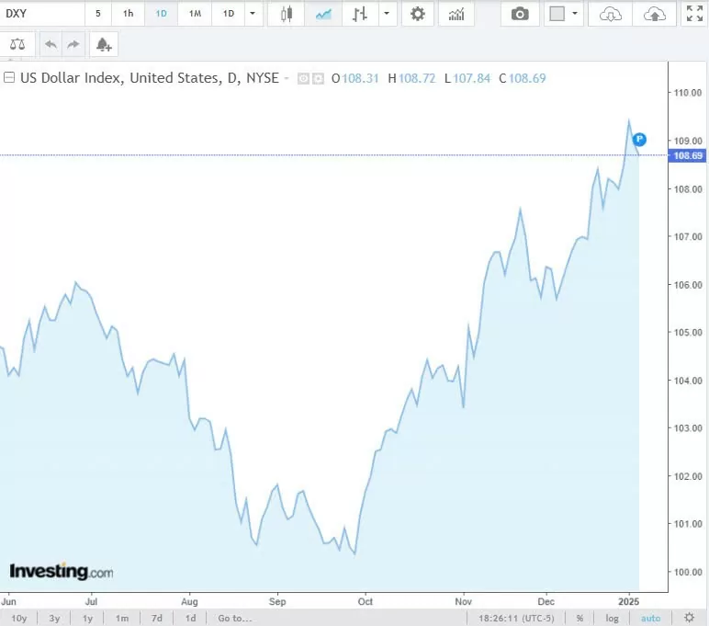Open the layout dropdown arrow
The height and width of the screenshot is (626, 709).
pyautogui.click(x=575, y=14)
